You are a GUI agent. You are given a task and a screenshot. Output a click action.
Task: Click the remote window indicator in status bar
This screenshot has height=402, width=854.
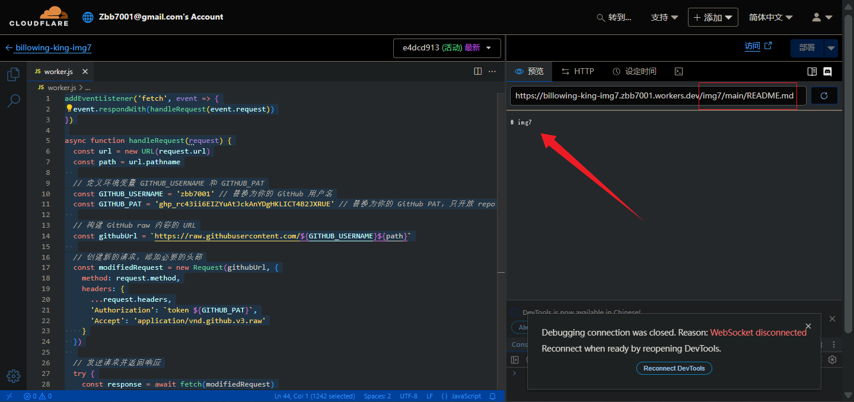9,396
